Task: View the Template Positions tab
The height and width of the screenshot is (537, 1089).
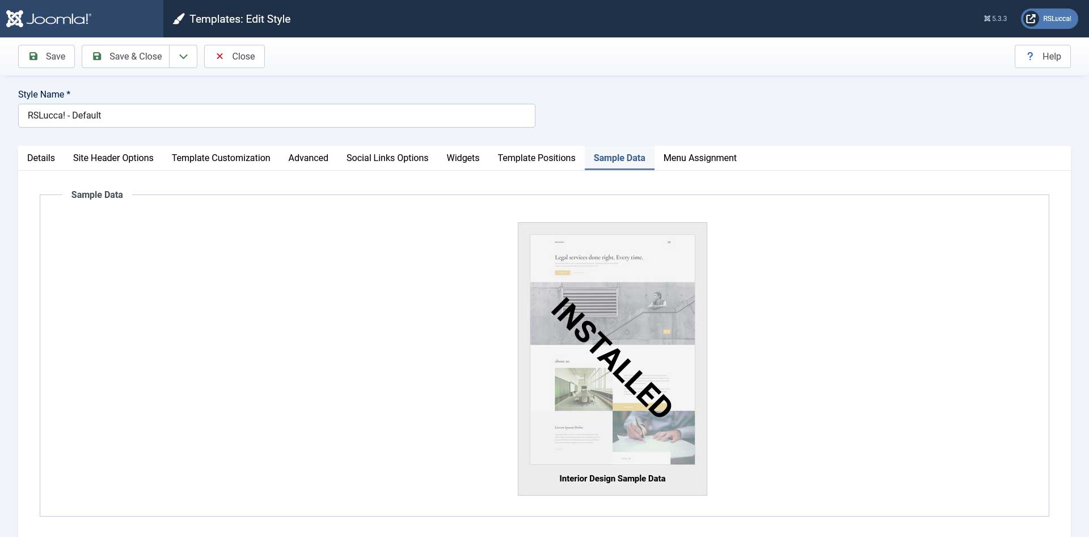Action: [x=536, y=158]
